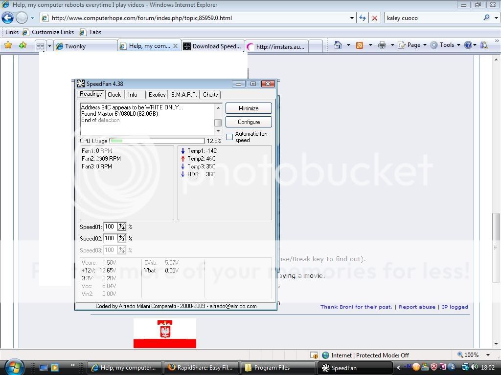The height and width of the screenshot is (375, 501).
Task: Enable the Automatic fan speed checkbox
Action: click(x=230, y=137)
